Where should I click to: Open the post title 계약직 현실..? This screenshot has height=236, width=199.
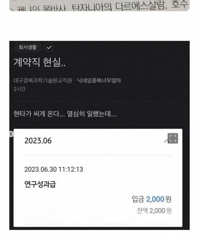[x=39, y=62]
